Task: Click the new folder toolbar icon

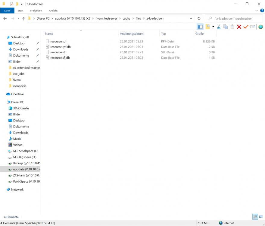Action: pos(208,27)
